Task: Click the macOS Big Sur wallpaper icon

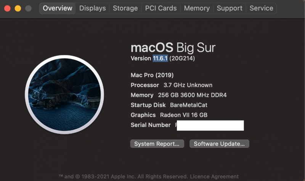Action: (x=64, y=94)
